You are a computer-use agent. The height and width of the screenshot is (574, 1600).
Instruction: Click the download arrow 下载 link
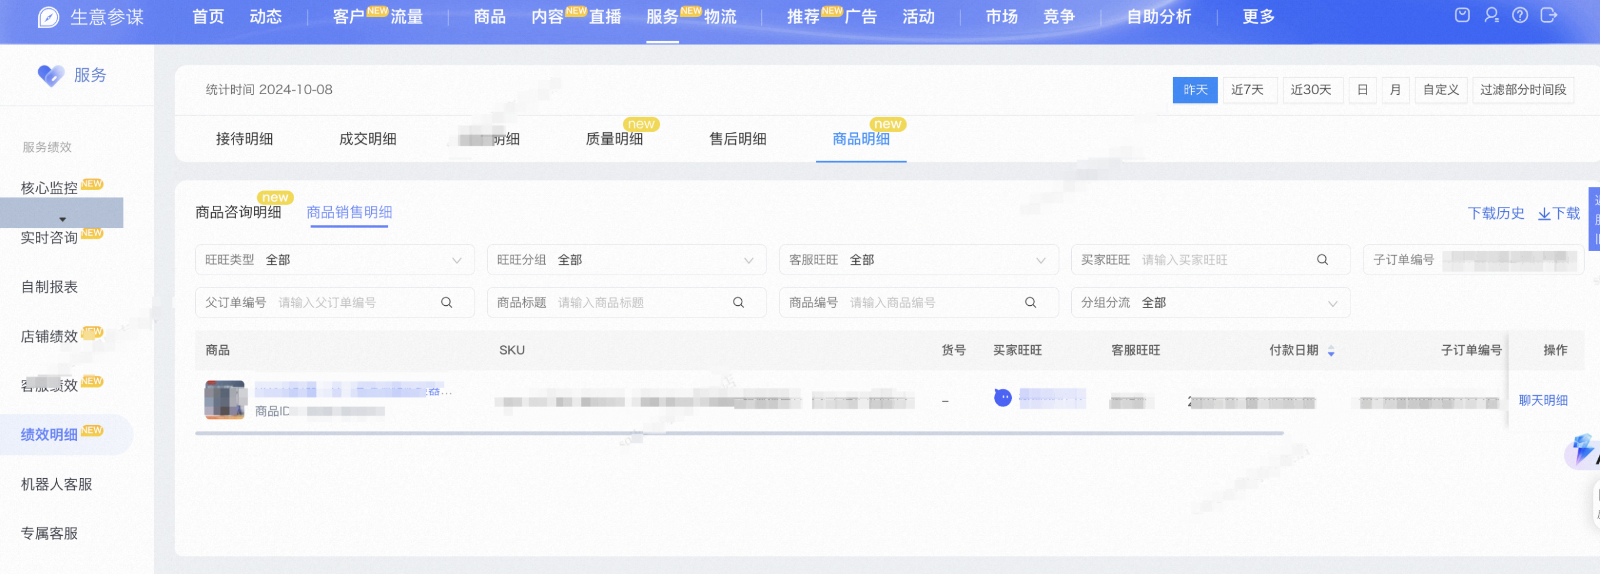point(1559,213)
